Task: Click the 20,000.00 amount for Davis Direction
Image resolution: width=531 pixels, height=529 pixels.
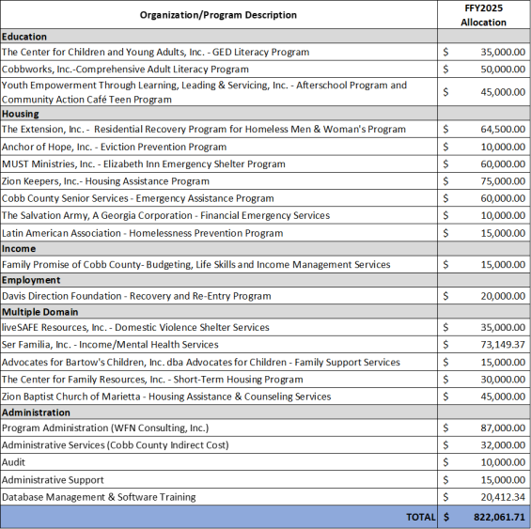Action: [x=503, y=296]
